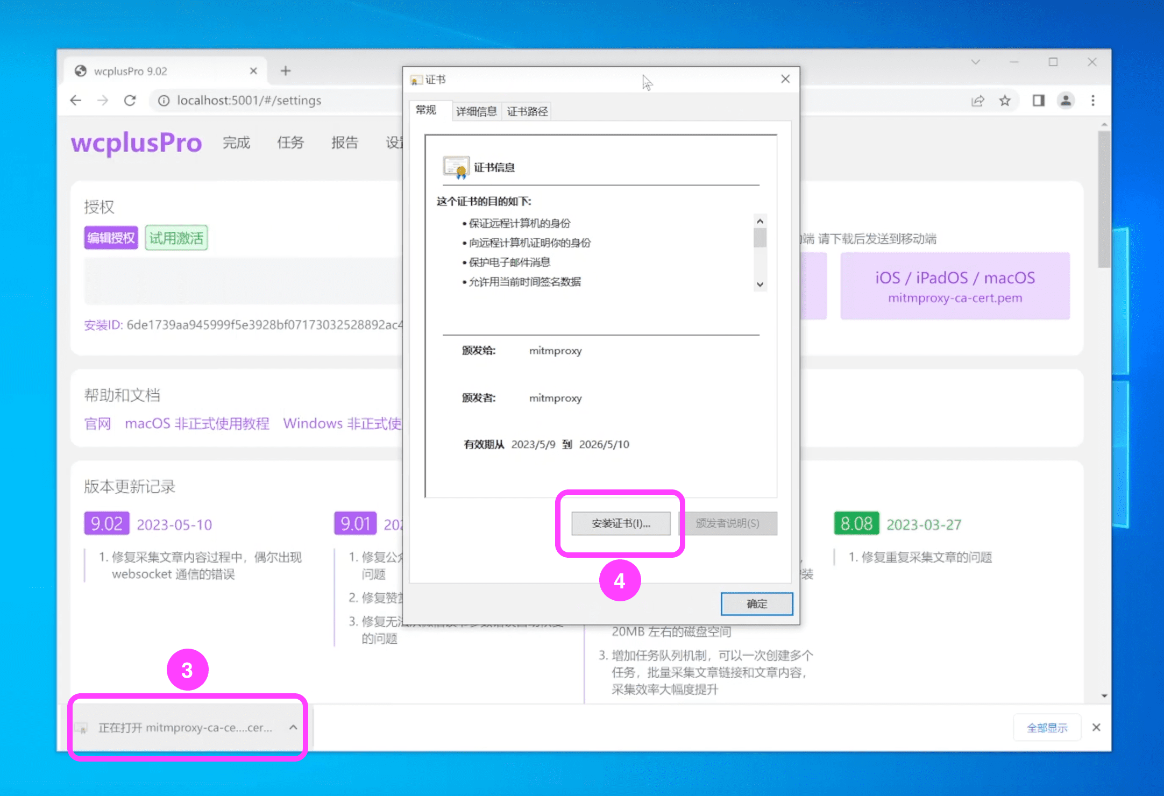Open a new browser tab

(x=286, y=71)
